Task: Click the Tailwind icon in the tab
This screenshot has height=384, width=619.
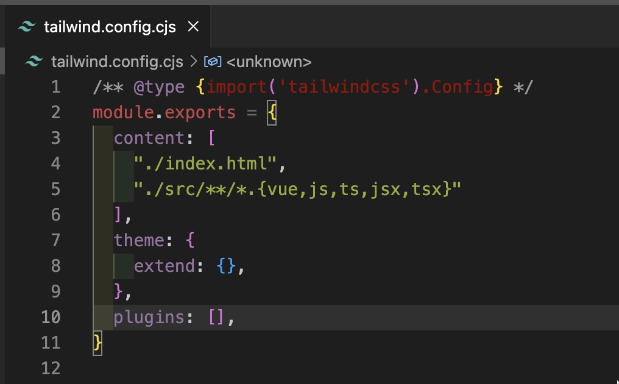Action: coord(27,27)
